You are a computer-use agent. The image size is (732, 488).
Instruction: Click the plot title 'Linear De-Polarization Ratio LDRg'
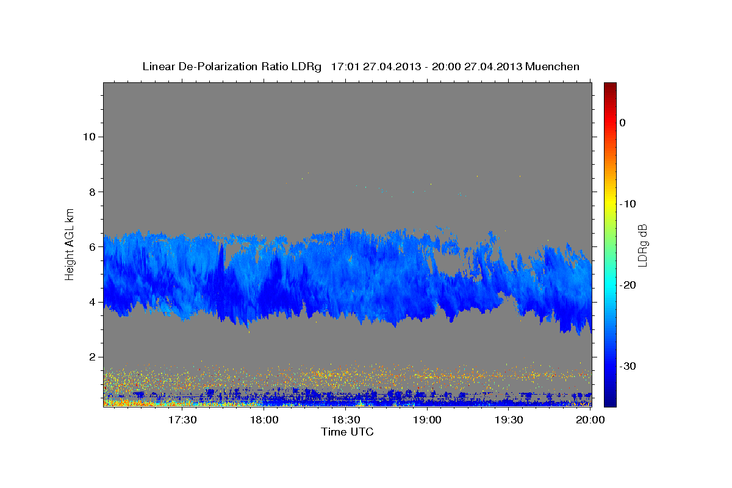click(232, 66)
